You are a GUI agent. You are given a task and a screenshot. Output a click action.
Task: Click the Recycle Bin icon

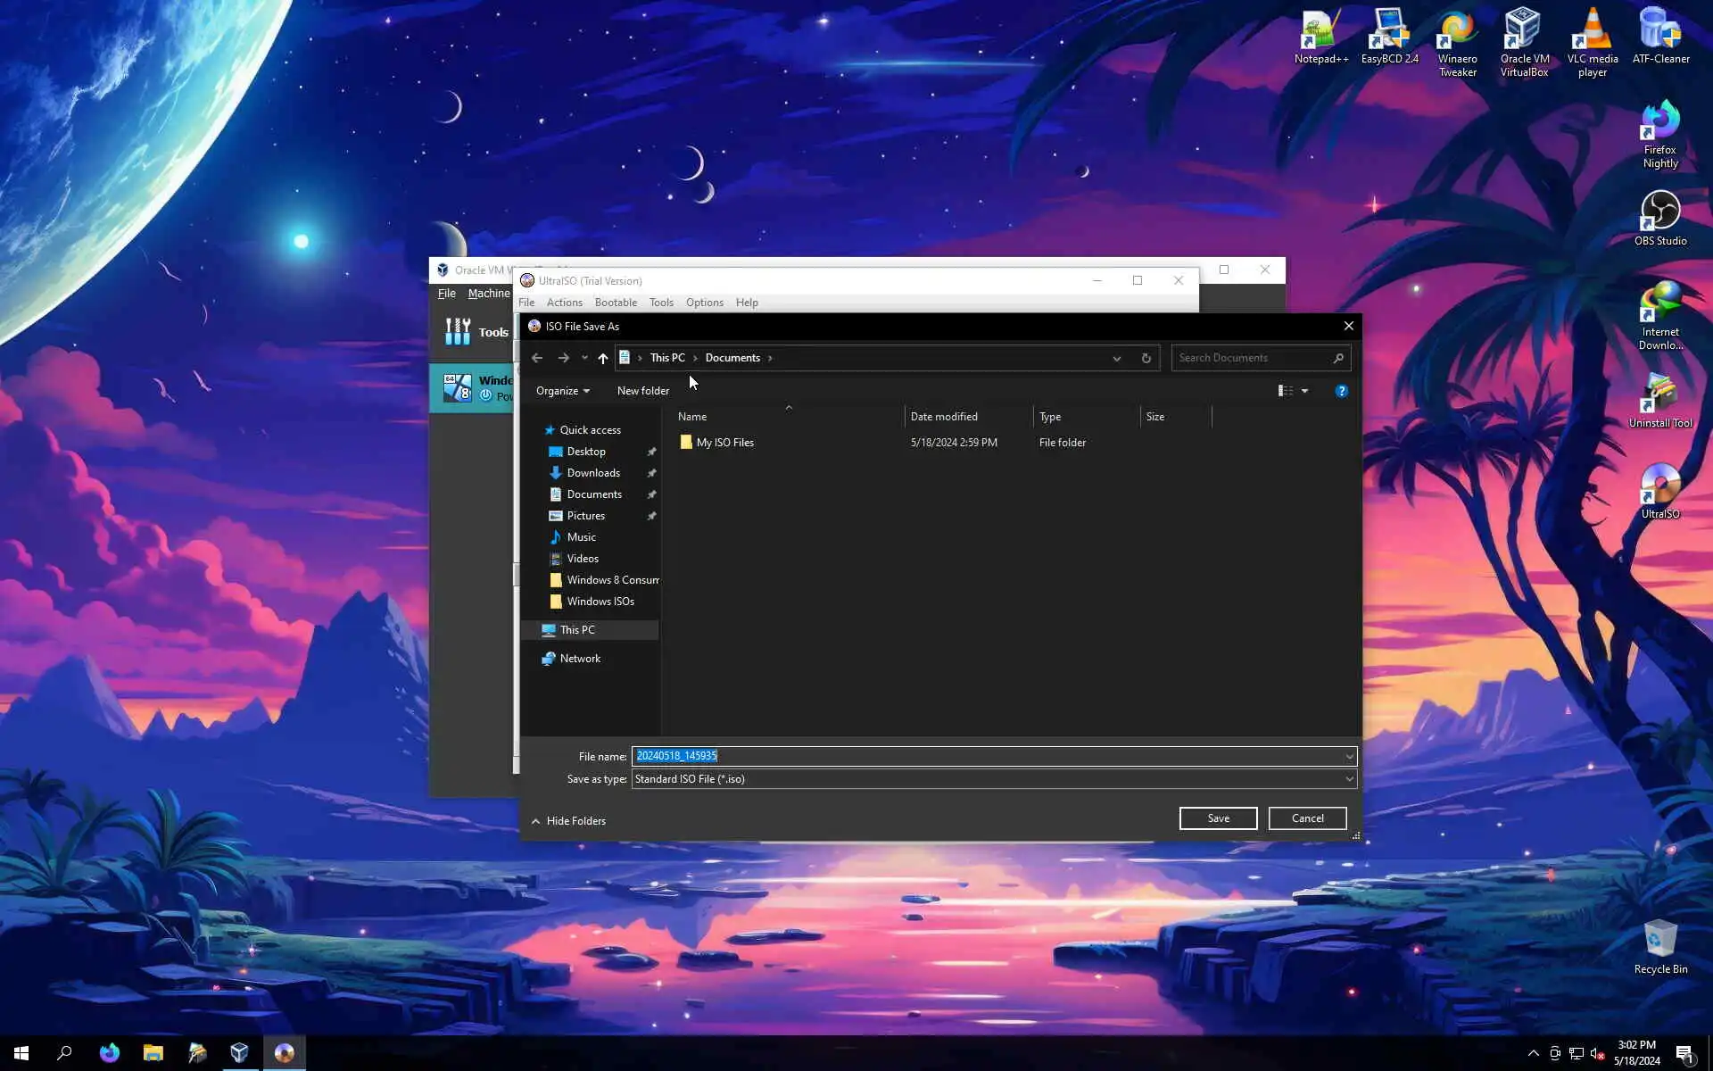(x=1659, y=946)
